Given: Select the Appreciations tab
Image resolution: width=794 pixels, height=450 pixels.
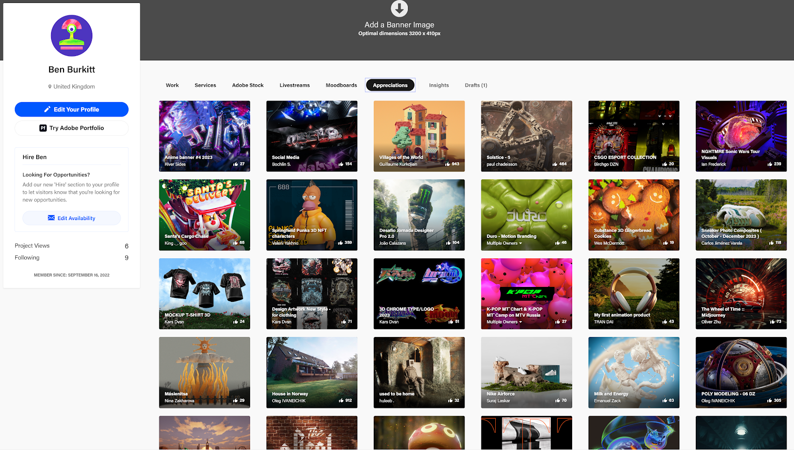Looking at the screenshot, I should click(x=390, y=85).
